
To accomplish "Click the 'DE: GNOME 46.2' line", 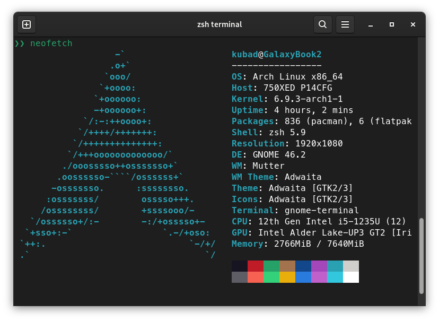I will (x=268, y=154).
